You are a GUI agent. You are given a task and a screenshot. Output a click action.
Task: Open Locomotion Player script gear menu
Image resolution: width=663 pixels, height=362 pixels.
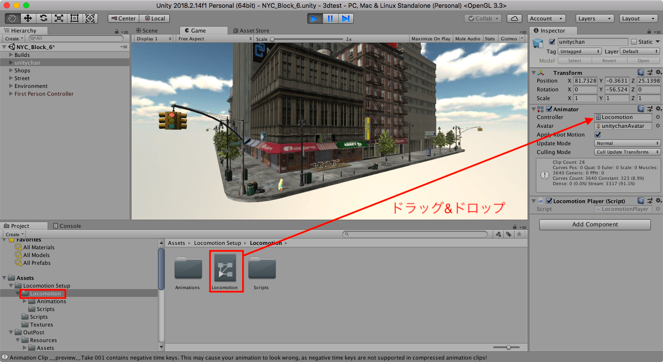[x=659, y=201]
